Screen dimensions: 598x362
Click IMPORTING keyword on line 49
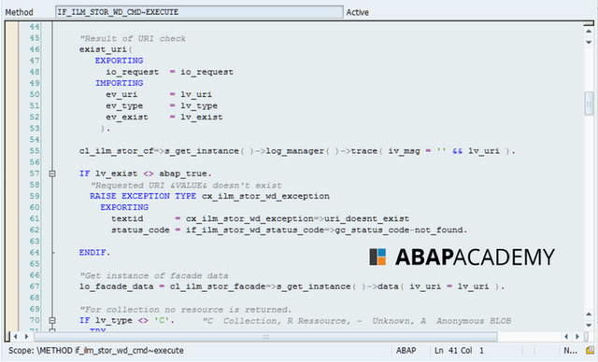tap(119, 83)
